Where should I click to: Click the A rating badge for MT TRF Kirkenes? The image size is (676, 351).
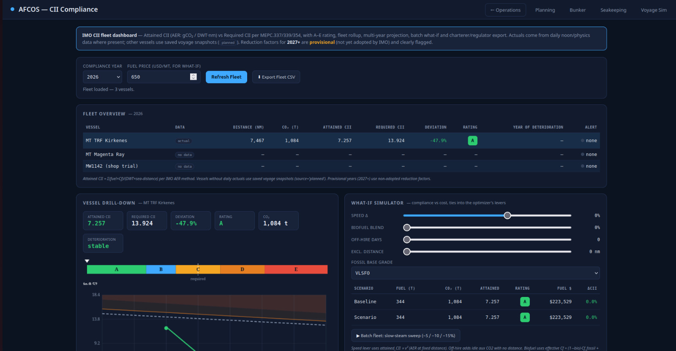point(473,141)
